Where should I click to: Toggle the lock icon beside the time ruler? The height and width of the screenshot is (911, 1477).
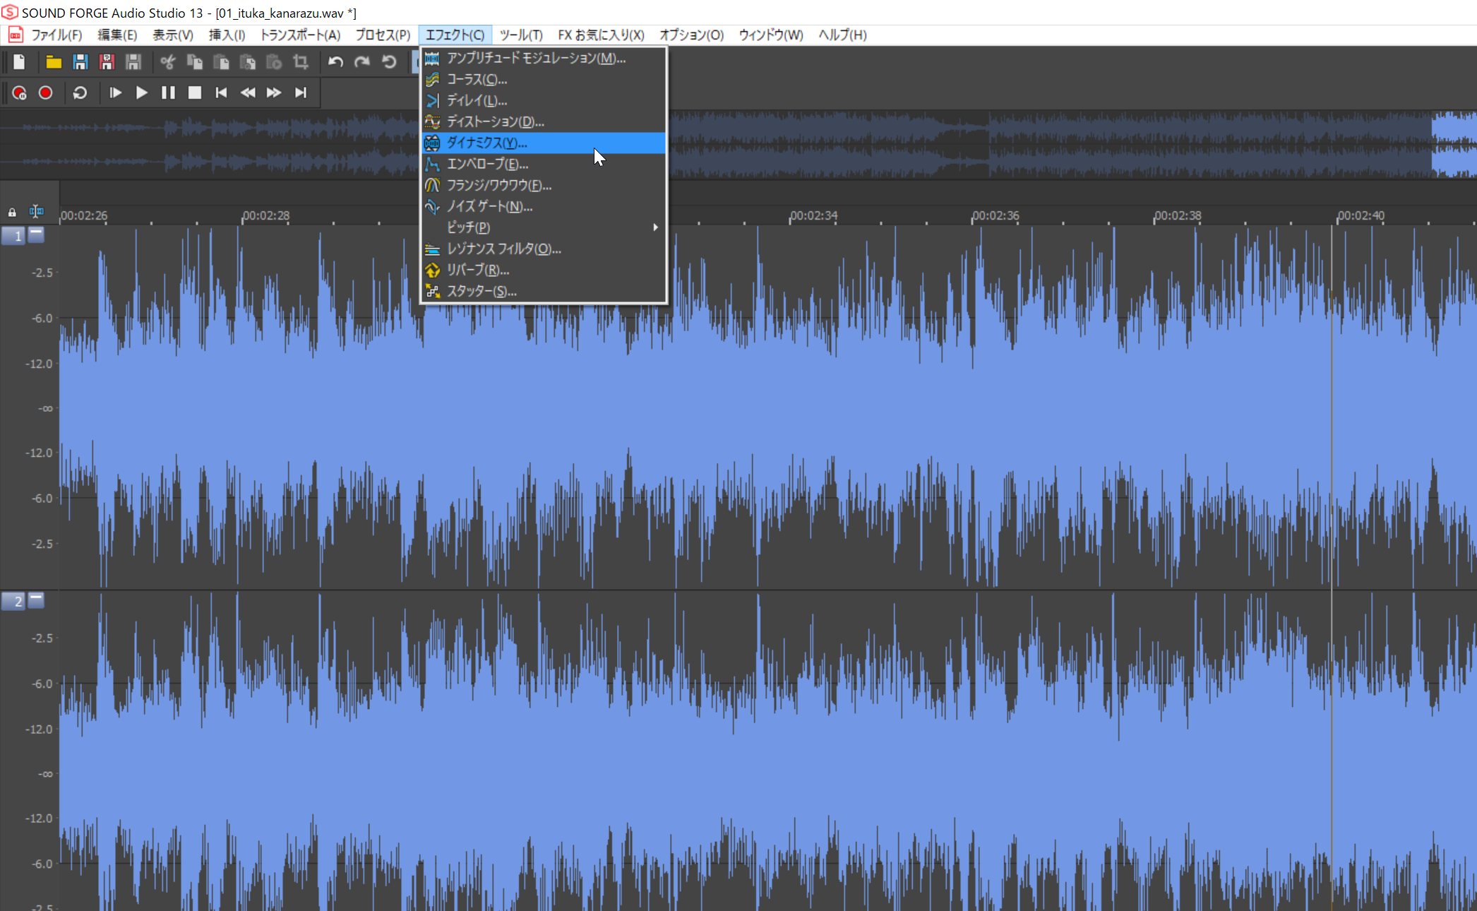tap(12, 212)
